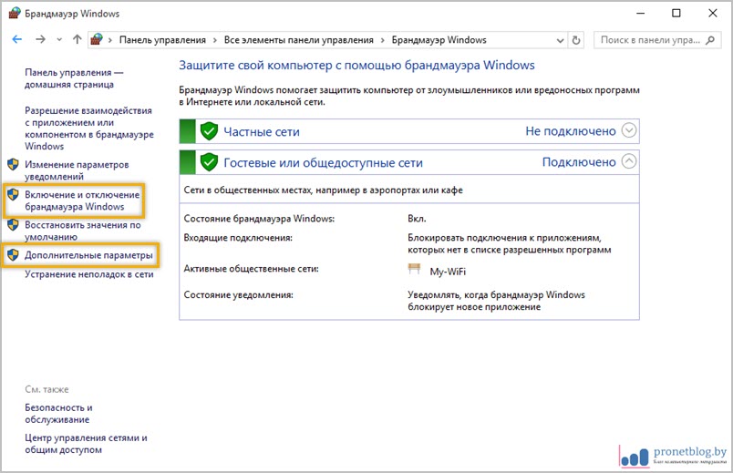This screenshot has height=473, width=733.
Task: Click the search magnifier icon
Action: (714, 40)
